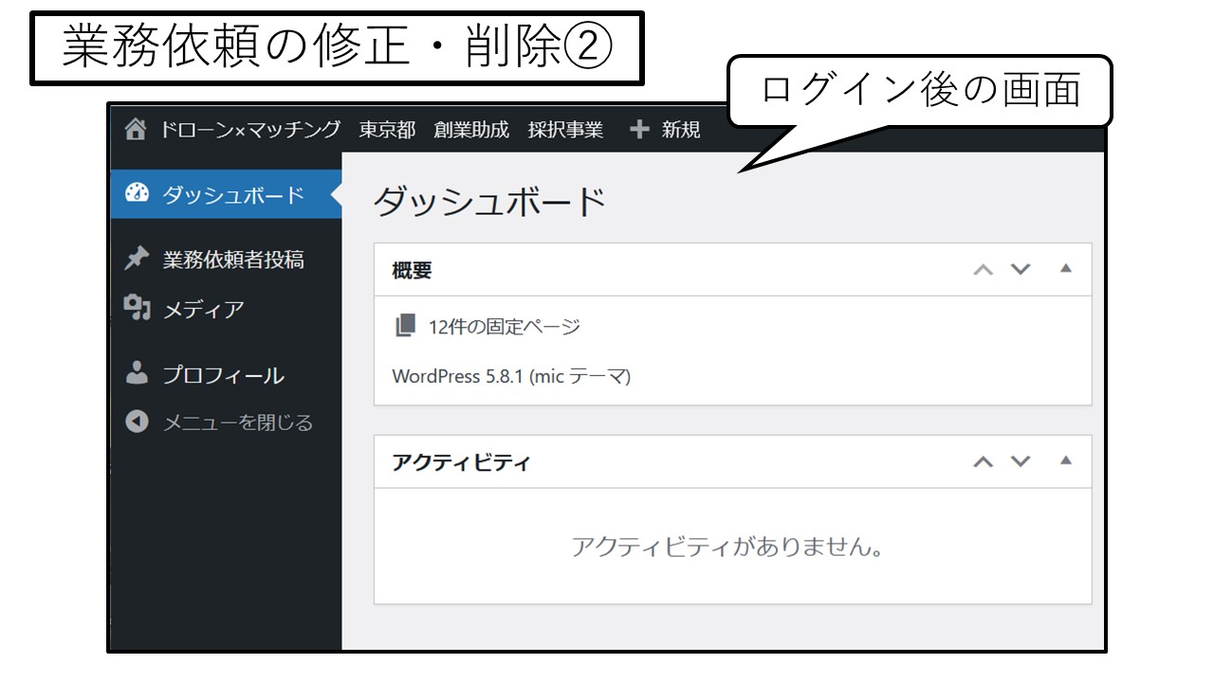This screenshot has width=1214, height=682.
Task: Toggle the アクティビティ panel collapse triangle
Action: tap(1065, 460)
